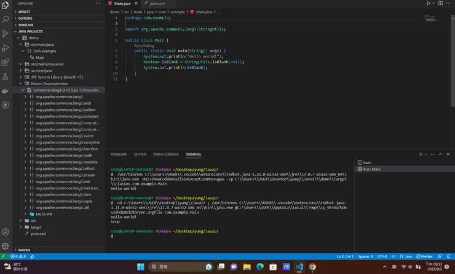Click the notifications bell in status bar
Screen dimensions: 455x274
(447, 256)
